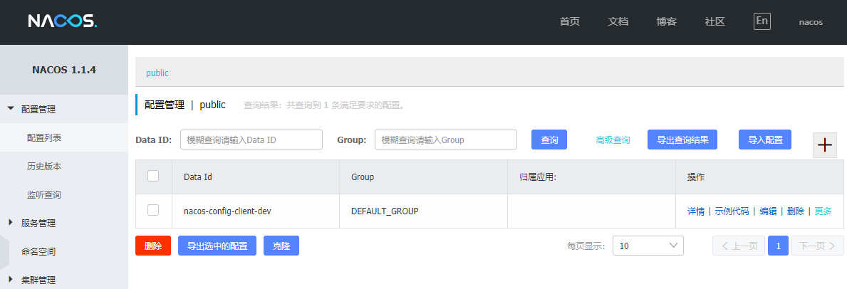Click the 导入配置 button
847x289 pixels.
765,140
